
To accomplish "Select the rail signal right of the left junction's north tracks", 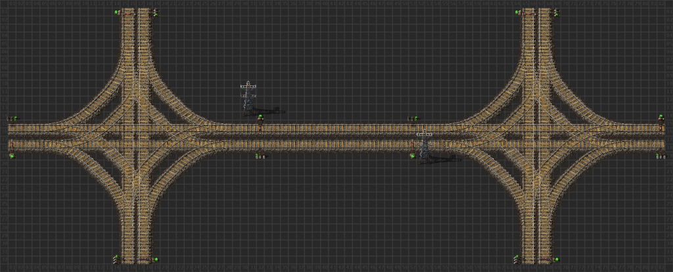I will point(156,13).
